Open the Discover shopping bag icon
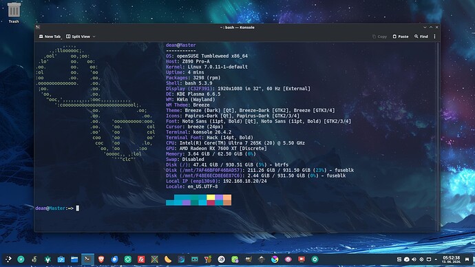 click(61, 259)
